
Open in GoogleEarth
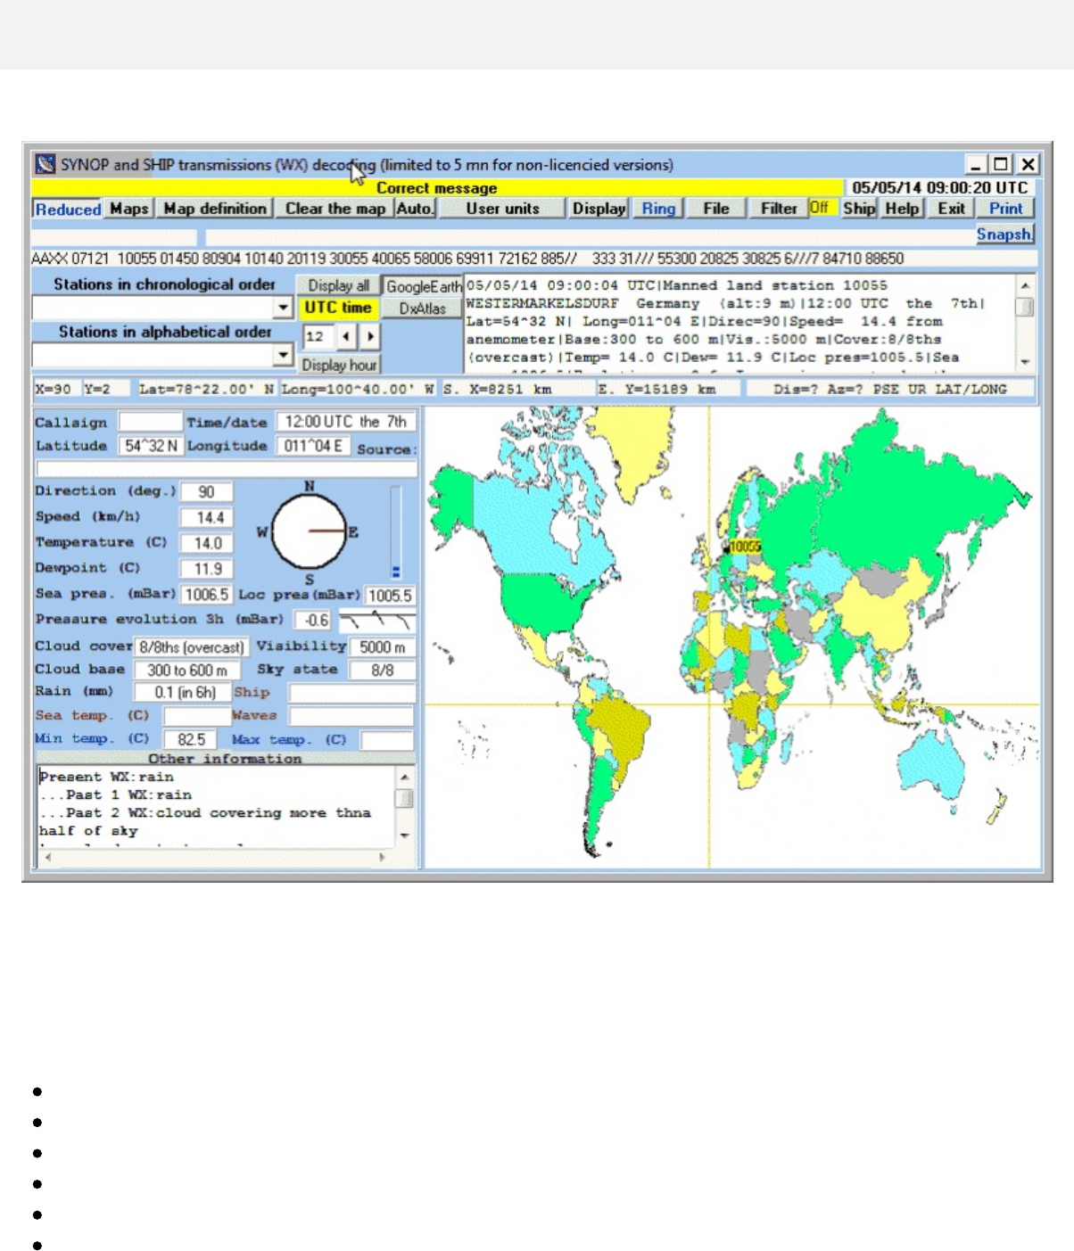pyautogui.click(x=423, y=286)
